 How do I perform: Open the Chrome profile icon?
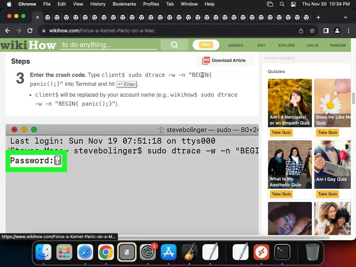pos(337,31)
